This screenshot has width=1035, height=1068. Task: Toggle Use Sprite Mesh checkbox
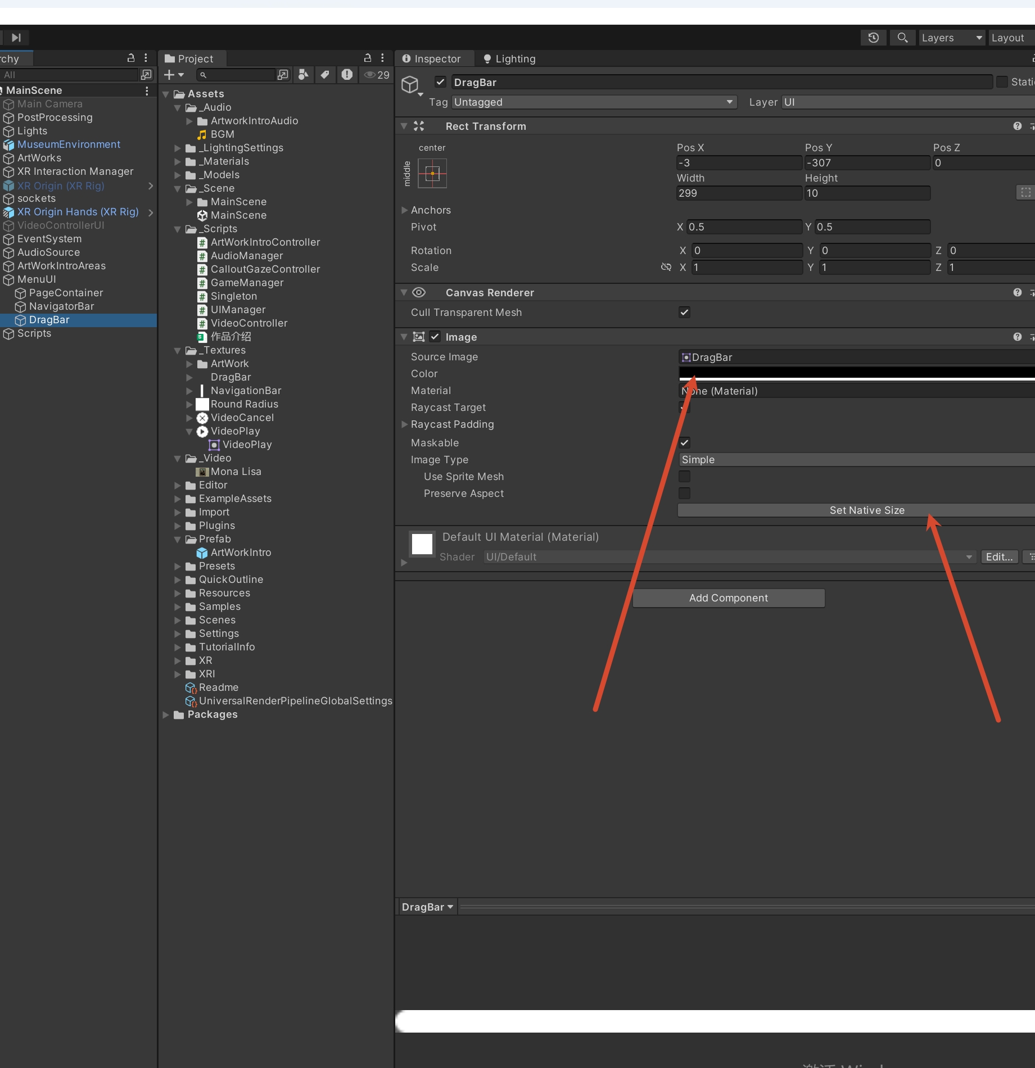pos(684,476)
